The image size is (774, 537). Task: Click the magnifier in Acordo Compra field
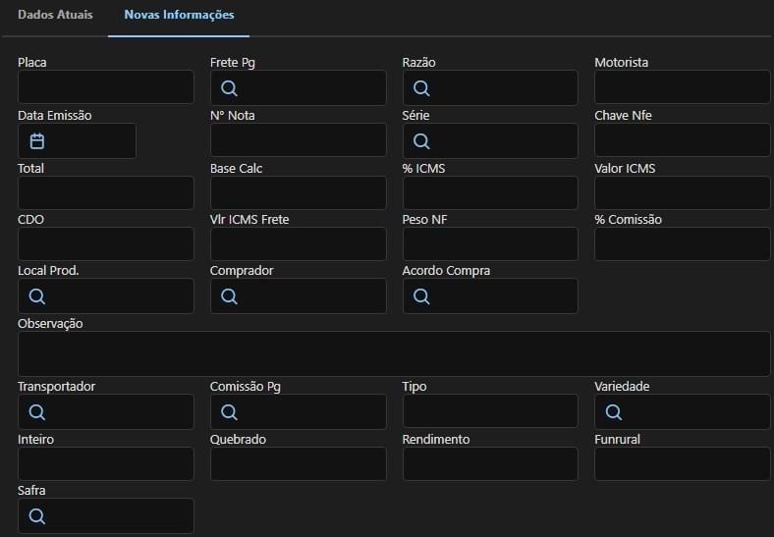coord(421,296)
